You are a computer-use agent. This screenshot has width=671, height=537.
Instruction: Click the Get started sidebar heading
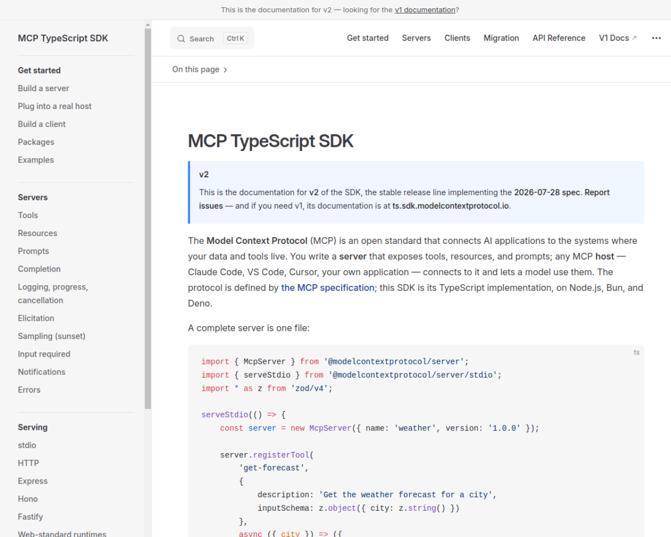(39, 70)
